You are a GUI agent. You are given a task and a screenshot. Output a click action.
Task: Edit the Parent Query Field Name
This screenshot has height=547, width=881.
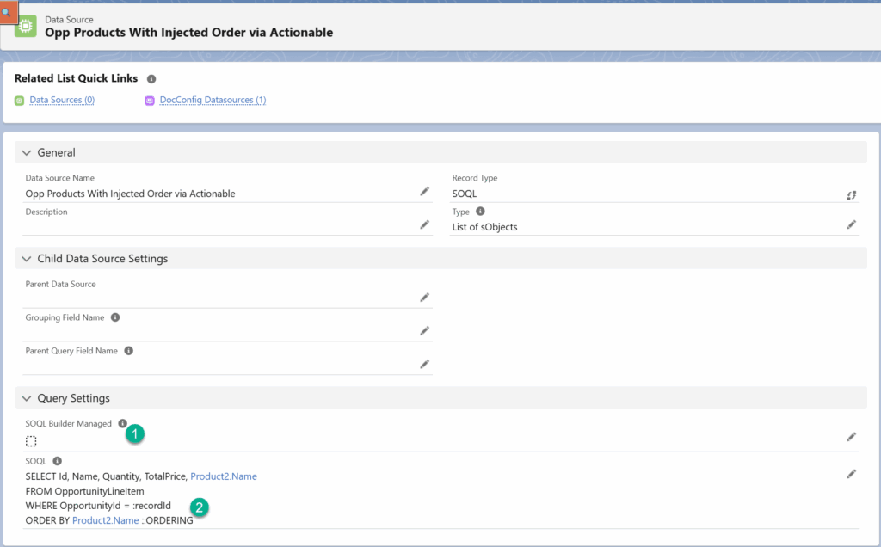point(424,364)
